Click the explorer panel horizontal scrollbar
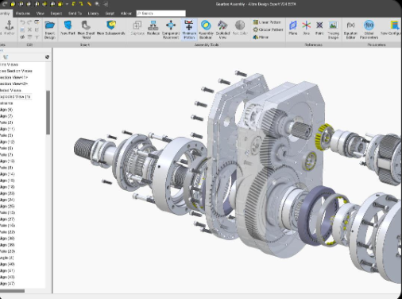 click(12, 291)
